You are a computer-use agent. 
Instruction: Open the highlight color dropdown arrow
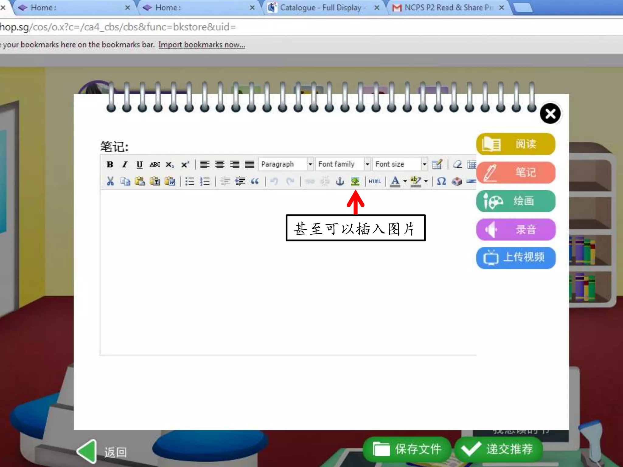pyautogui.click(x=426, y=182)
